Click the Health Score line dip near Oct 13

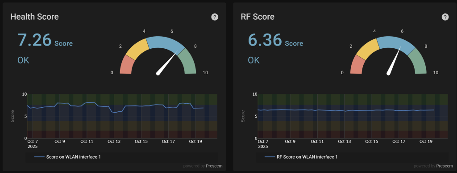[115, 112]
